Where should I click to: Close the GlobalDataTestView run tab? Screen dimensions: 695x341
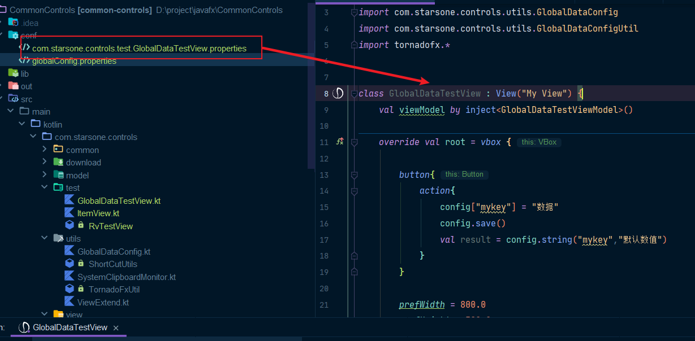116,327
